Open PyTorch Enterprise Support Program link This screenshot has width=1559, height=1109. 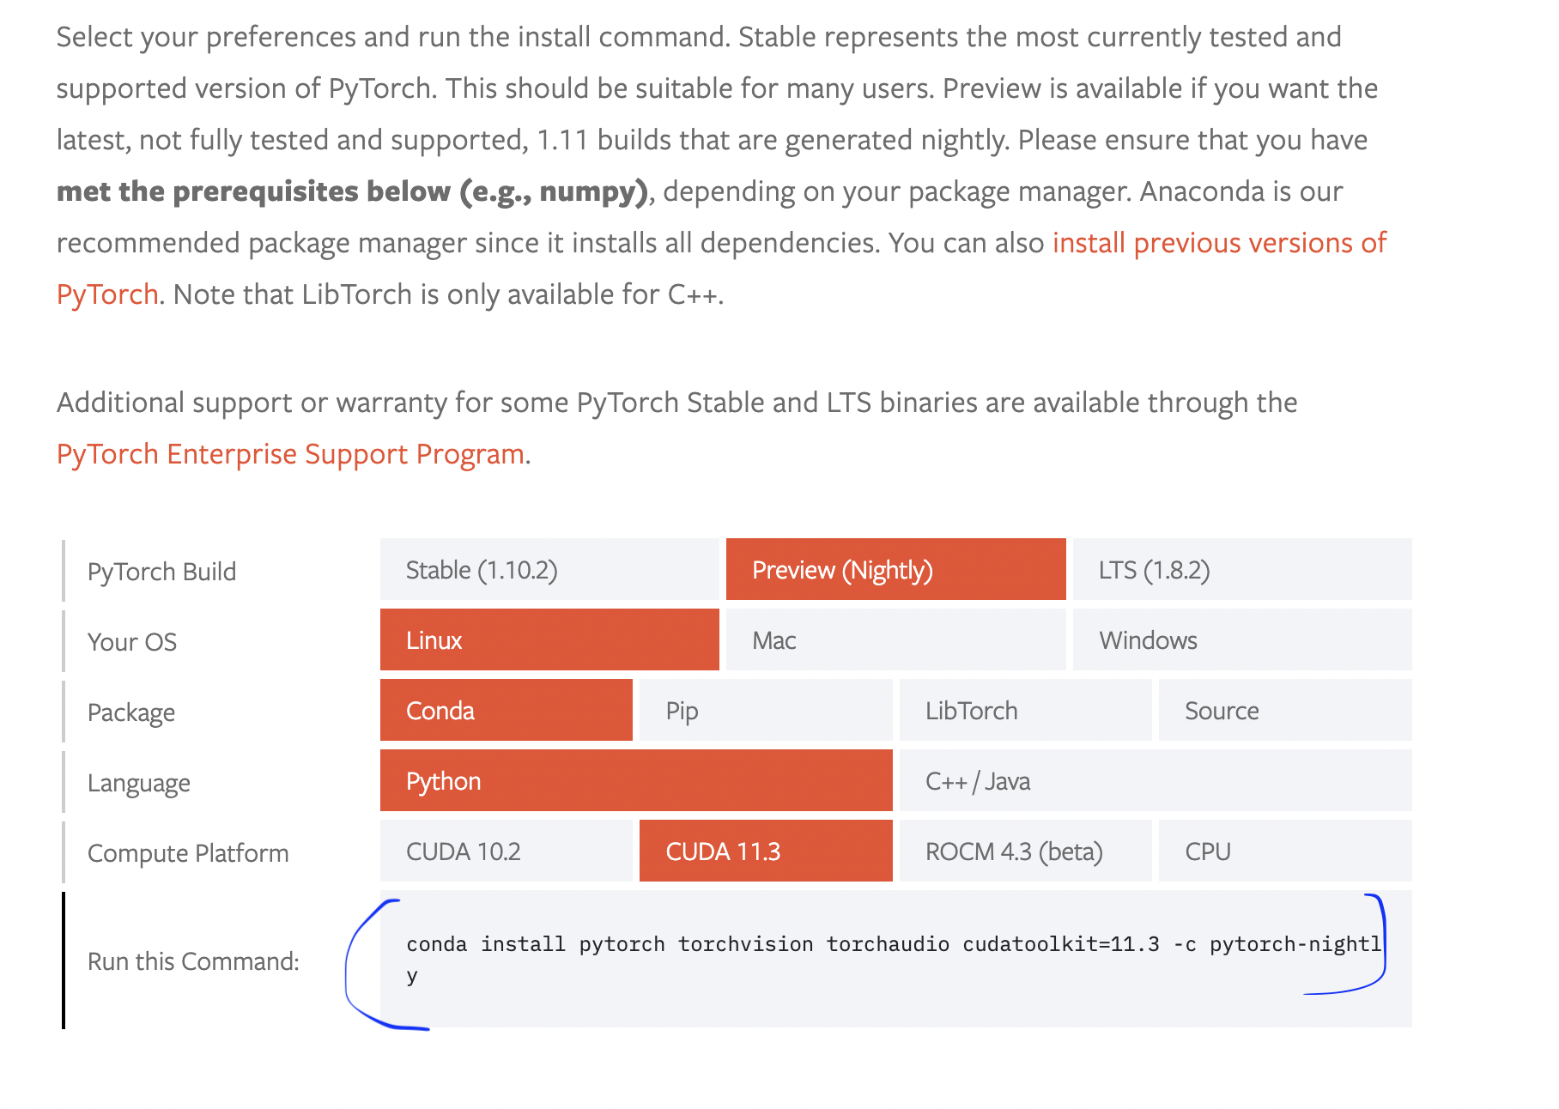(290, 454)
